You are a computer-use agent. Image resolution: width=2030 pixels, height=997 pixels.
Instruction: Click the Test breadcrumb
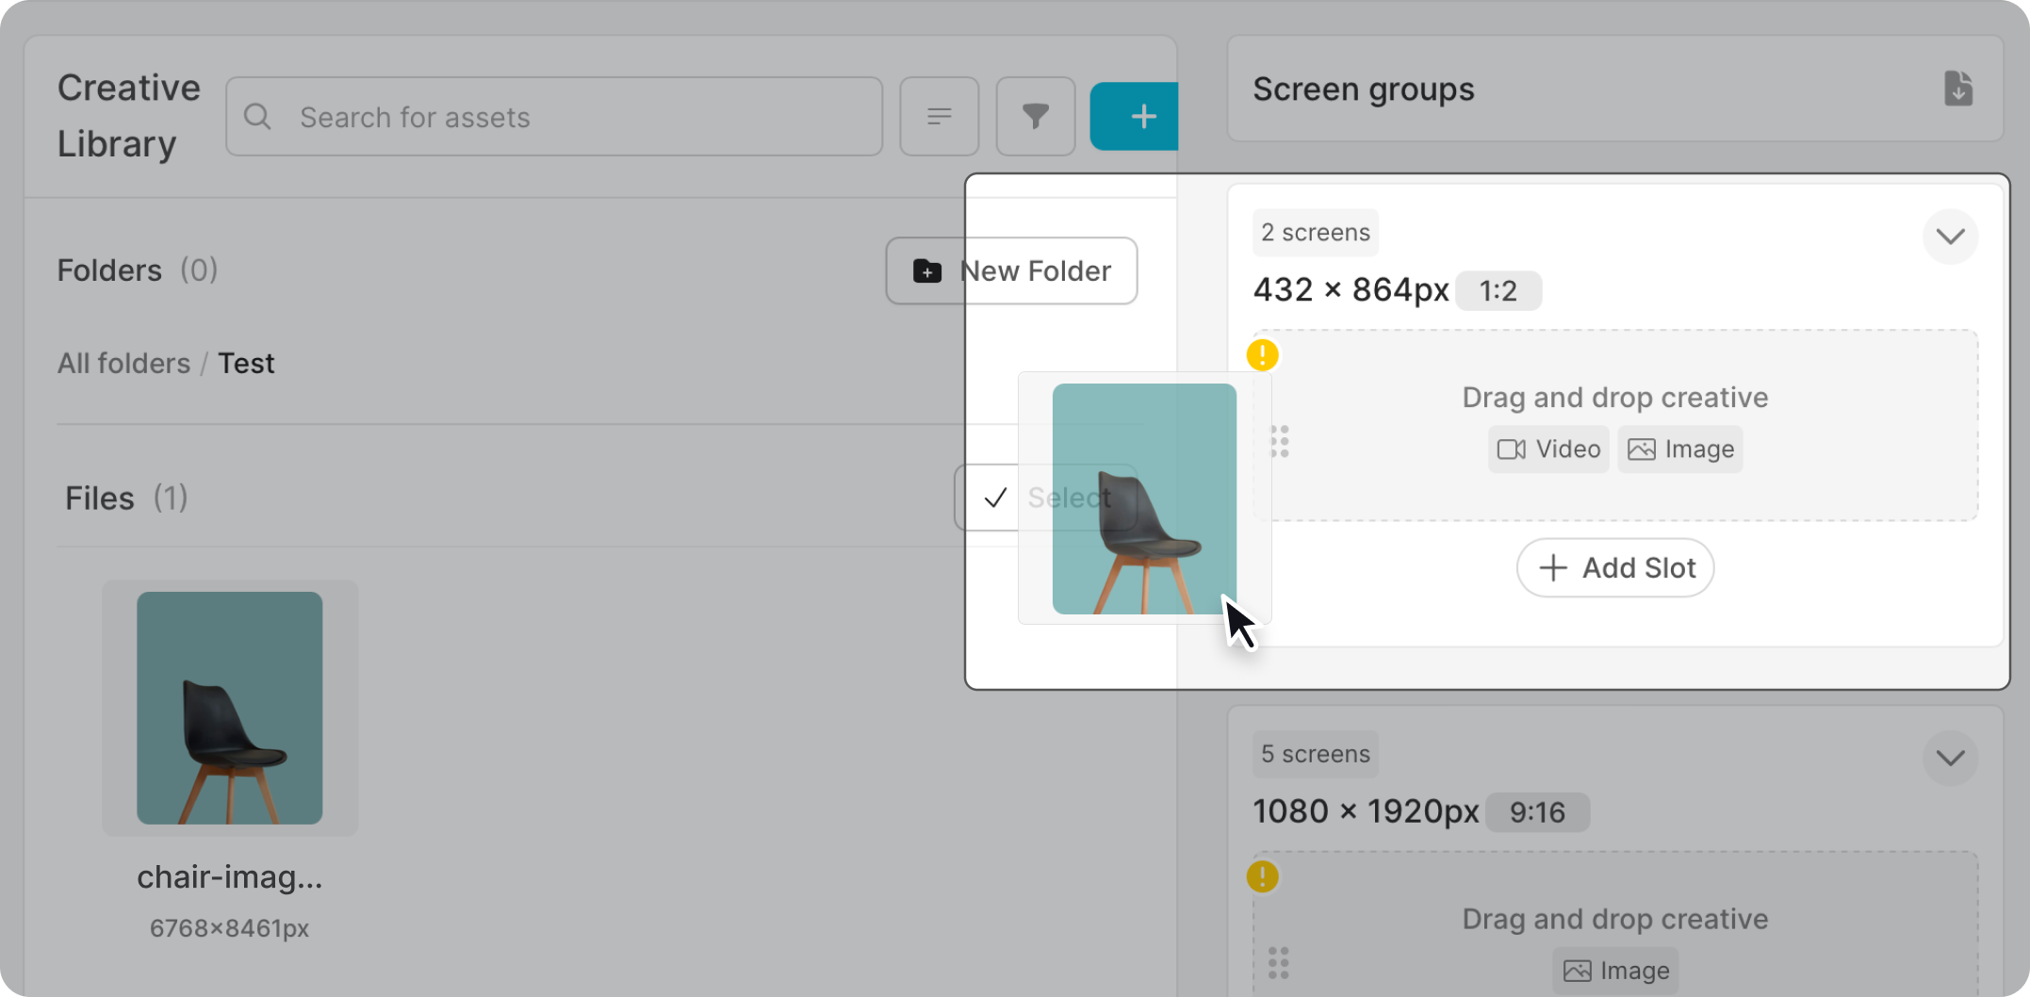tap(246, 364)
